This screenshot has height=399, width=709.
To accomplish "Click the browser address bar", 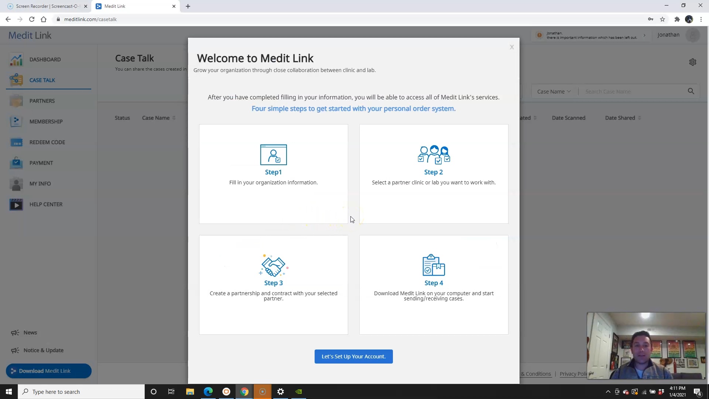I will click(x=347, y=19).
